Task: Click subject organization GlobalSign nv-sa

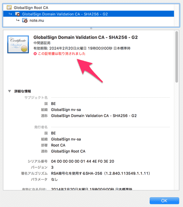Action: [66, 110]
